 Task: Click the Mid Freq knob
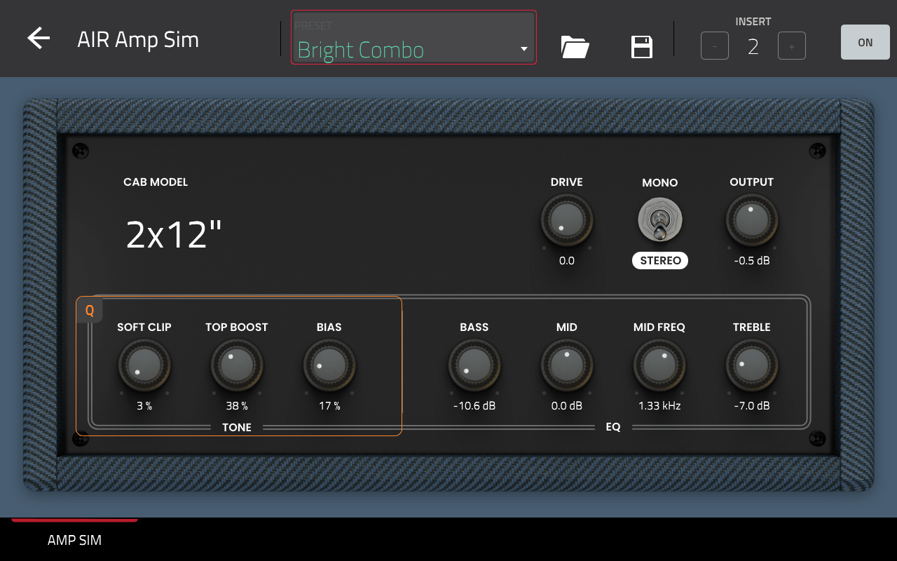click(x=659, y=365)
